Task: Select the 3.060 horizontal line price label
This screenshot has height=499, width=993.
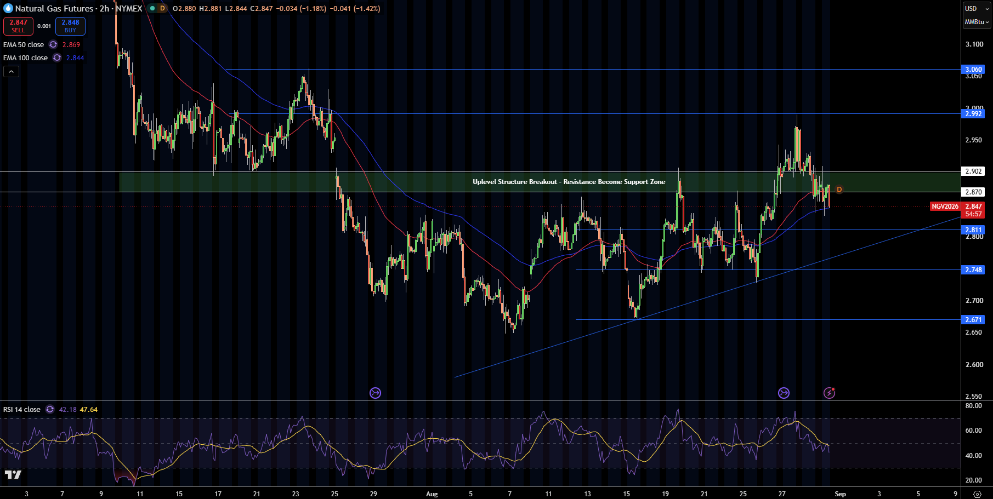Action: pos(974,70)
